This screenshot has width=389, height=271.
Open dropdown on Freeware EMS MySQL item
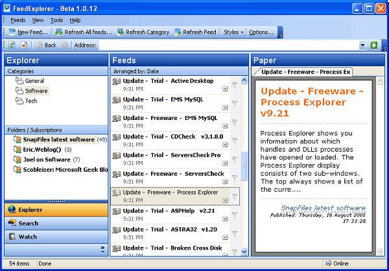click(225, 126)
